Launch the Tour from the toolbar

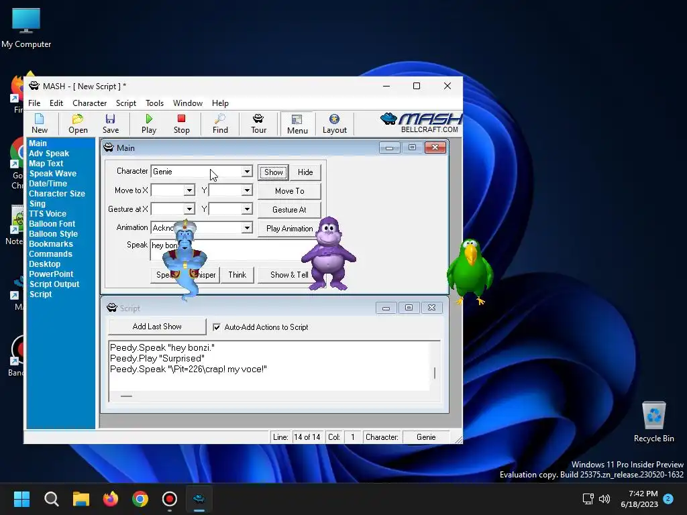[x=258, y=123]
